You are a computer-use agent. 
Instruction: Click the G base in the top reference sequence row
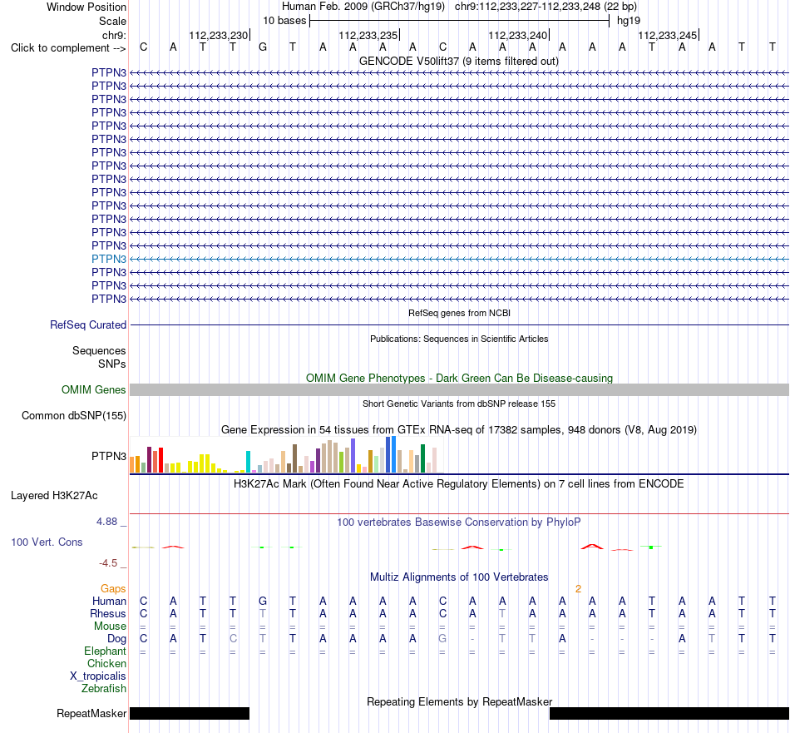coord(263,47)
